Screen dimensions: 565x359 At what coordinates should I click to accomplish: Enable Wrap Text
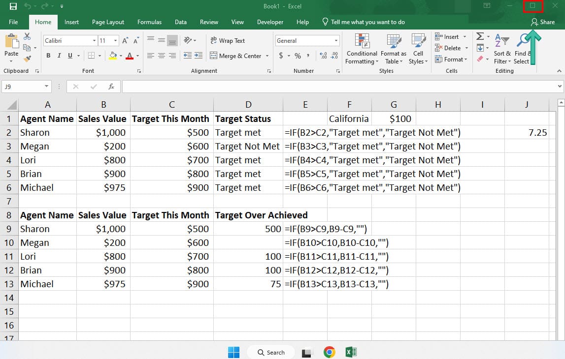[x=228, y=41]
